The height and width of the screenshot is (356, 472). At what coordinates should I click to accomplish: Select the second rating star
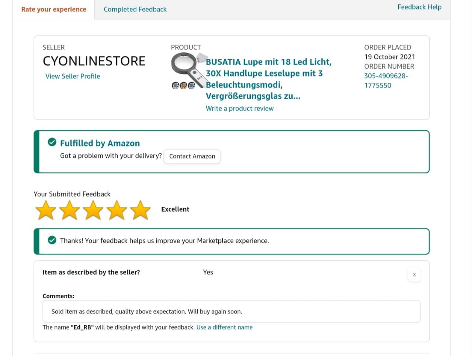tap(69, 210)
